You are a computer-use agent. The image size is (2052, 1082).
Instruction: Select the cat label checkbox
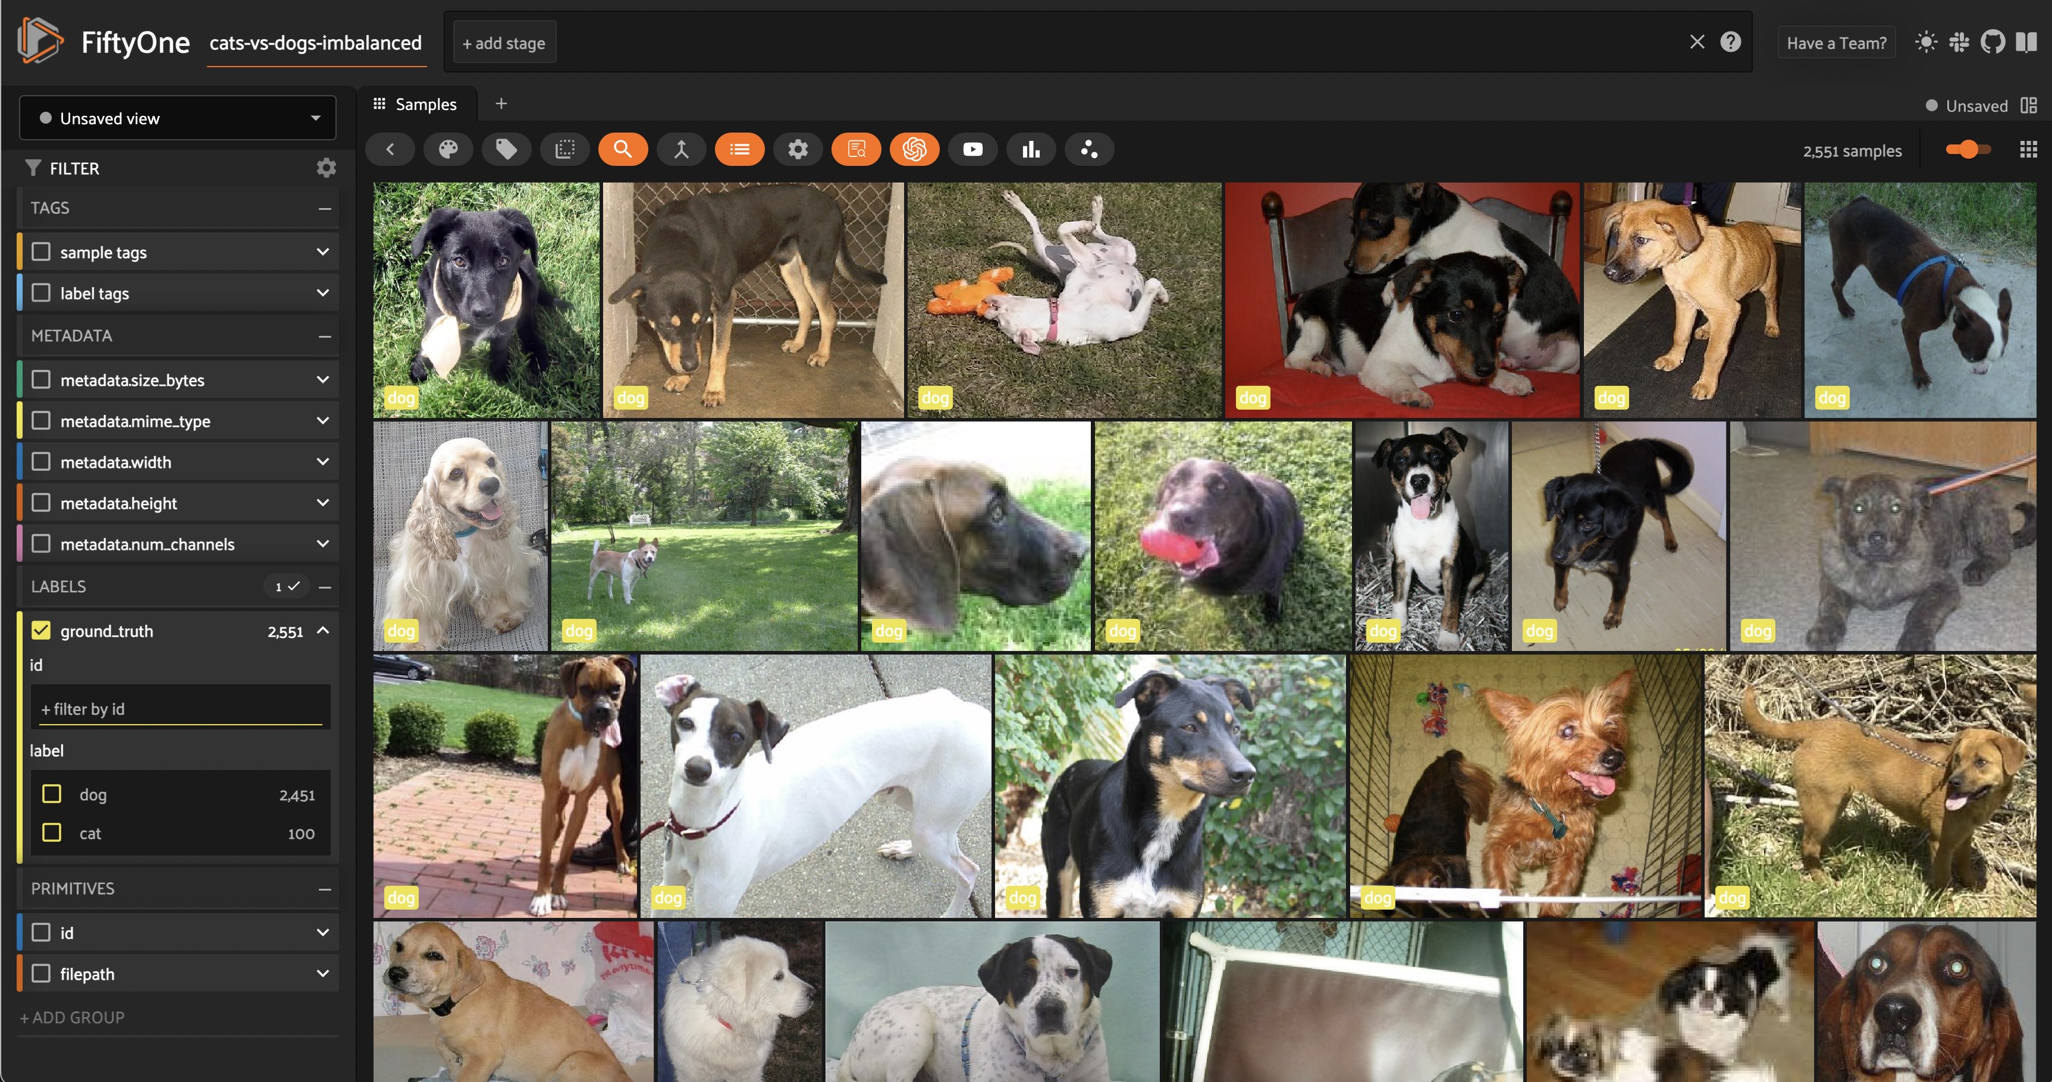[52, 833]
